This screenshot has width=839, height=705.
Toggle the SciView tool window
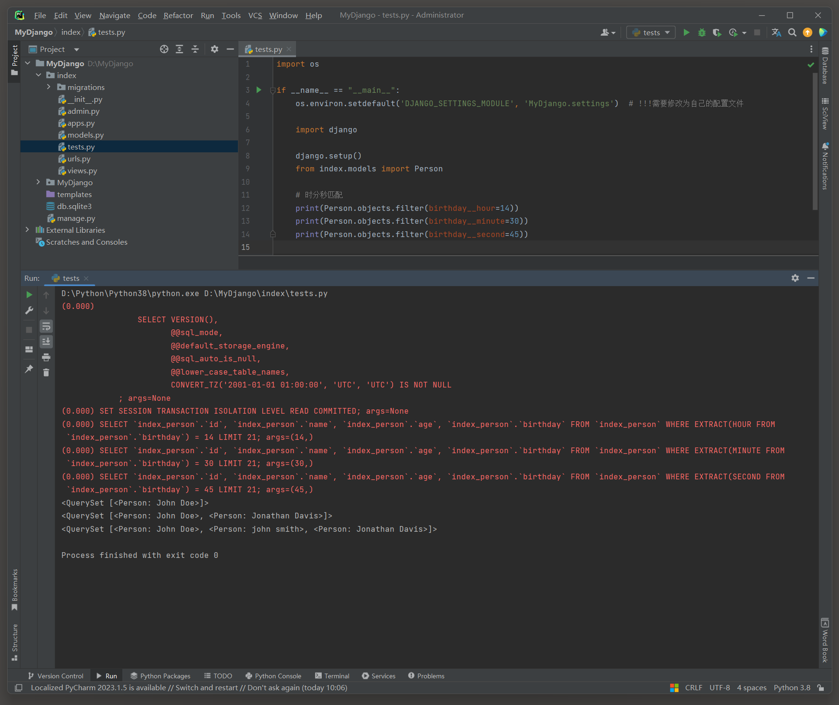pos(825,113)
